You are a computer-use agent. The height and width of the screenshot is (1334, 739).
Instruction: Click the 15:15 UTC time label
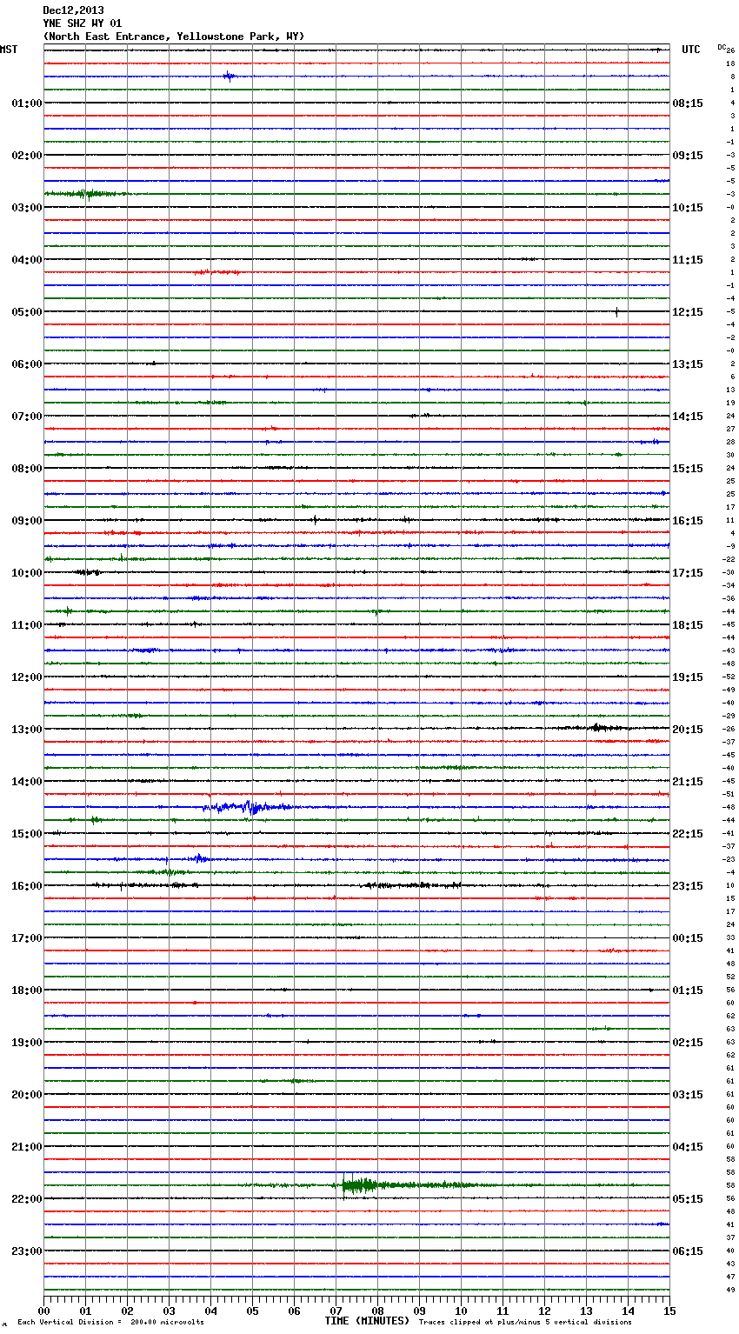pyautogui.click(x=688, y=469)
